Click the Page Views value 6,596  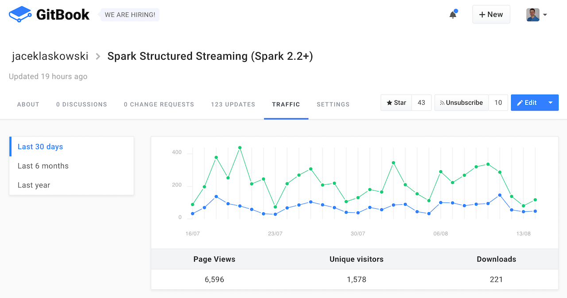[x=214, y=279]
